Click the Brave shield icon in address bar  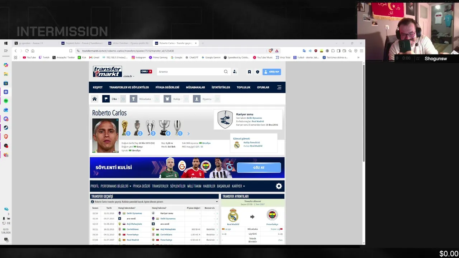[x=271, y=51]
